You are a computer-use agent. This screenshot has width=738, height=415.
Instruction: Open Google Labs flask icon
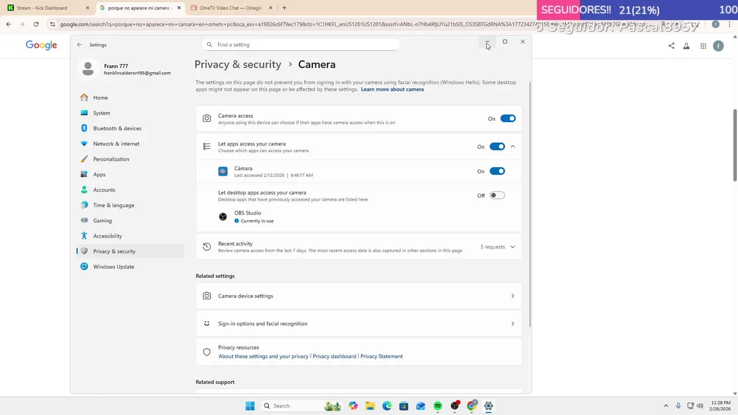(686, 46)
